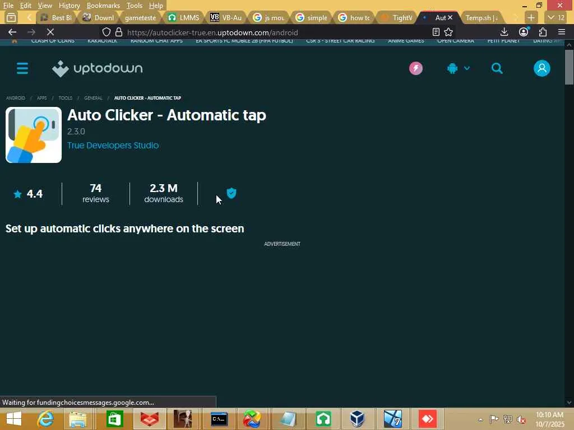Go to ANDROID breadcrumb
Image resolution: width=574 pixels, height=430 pixels.
click(15, 98)
